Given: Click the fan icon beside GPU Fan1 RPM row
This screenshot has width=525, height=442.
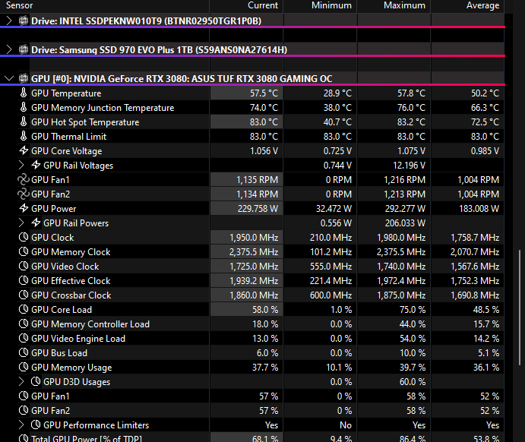Looking at the screenshot, I should pos(23,180).
